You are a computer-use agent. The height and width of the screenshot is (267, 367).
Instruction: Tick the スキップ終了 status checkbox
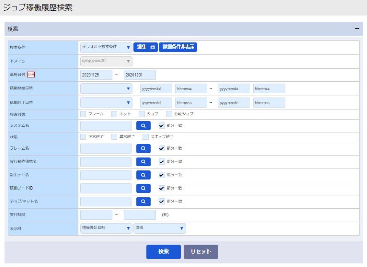pos(145,137)
